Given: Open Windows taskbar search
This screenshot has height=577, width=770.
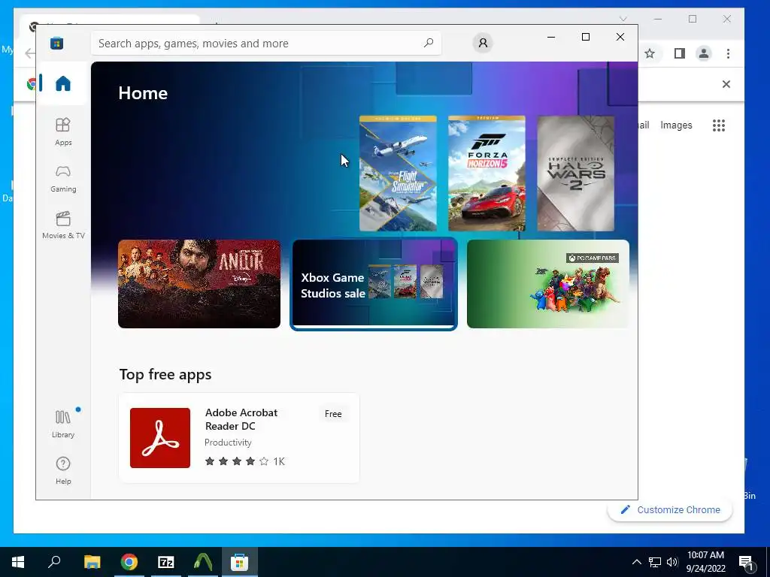Looking at the screenshot, I should (54, 562).
